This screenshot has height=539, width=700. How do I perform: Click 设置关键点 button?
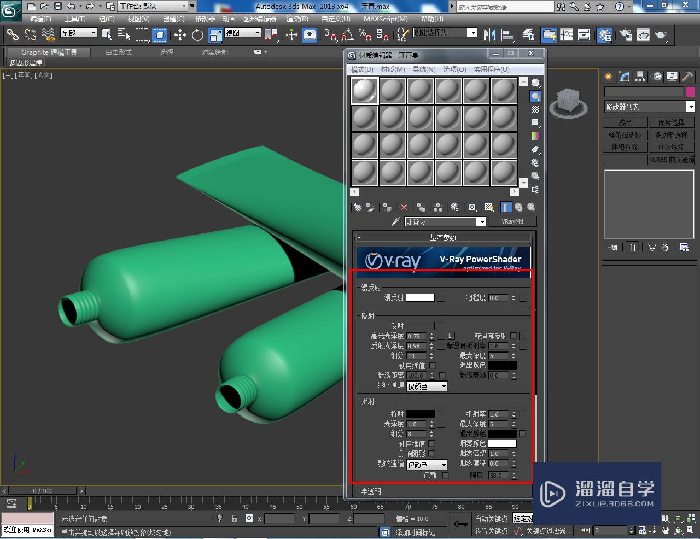pyautogui.click(x=491, y=531)
